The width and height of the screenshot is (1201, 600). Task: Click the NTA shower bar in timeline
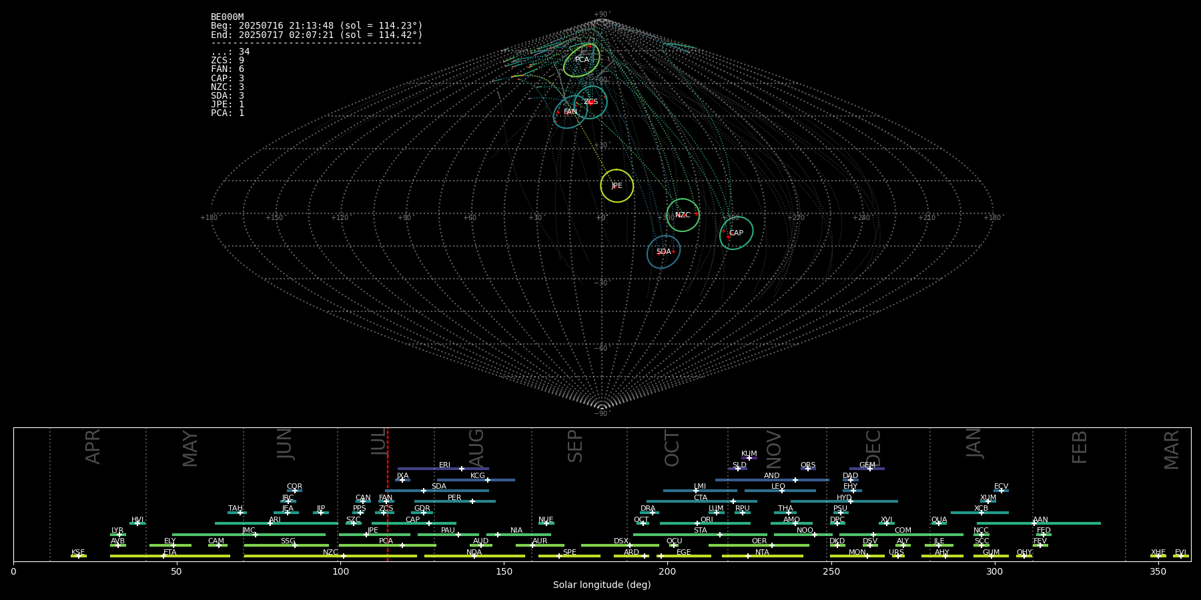coord(763,556)
